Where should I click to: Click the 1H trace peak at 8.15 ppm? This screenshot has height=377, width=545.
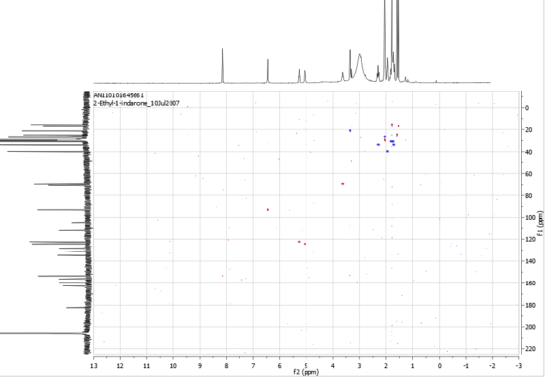pos(223,65)
